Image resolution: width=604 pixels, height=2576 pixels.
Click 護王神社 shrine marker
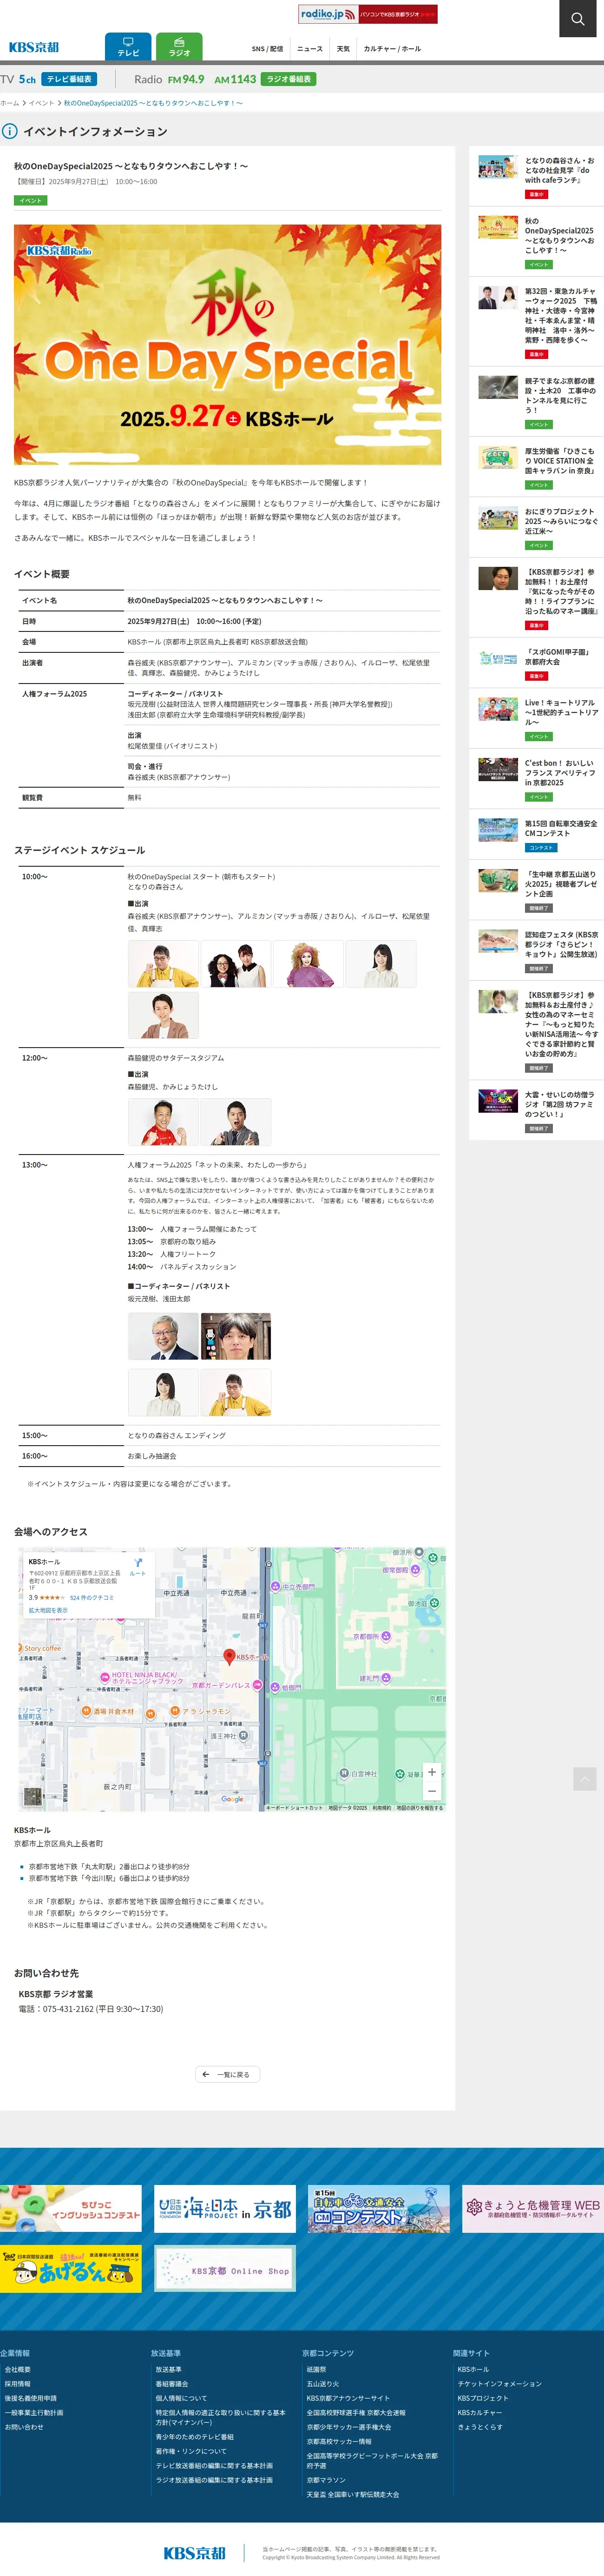click(x=243, y=1736)
